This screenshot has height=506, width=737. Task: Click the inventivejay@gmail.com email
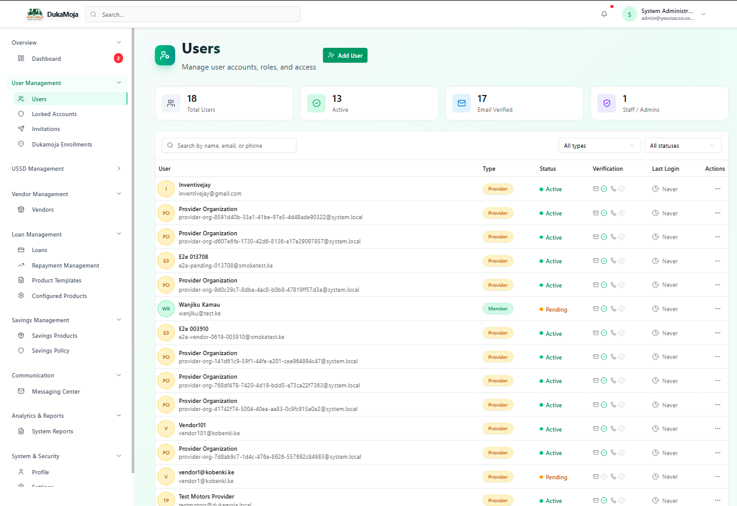pos(210,193)
